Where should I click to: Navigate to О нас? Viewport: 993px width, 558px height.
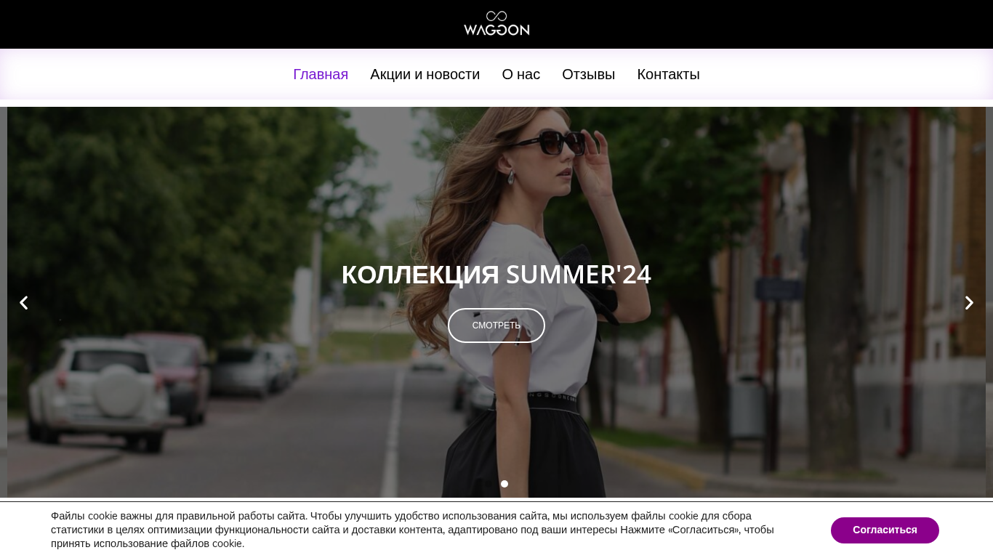521,74
